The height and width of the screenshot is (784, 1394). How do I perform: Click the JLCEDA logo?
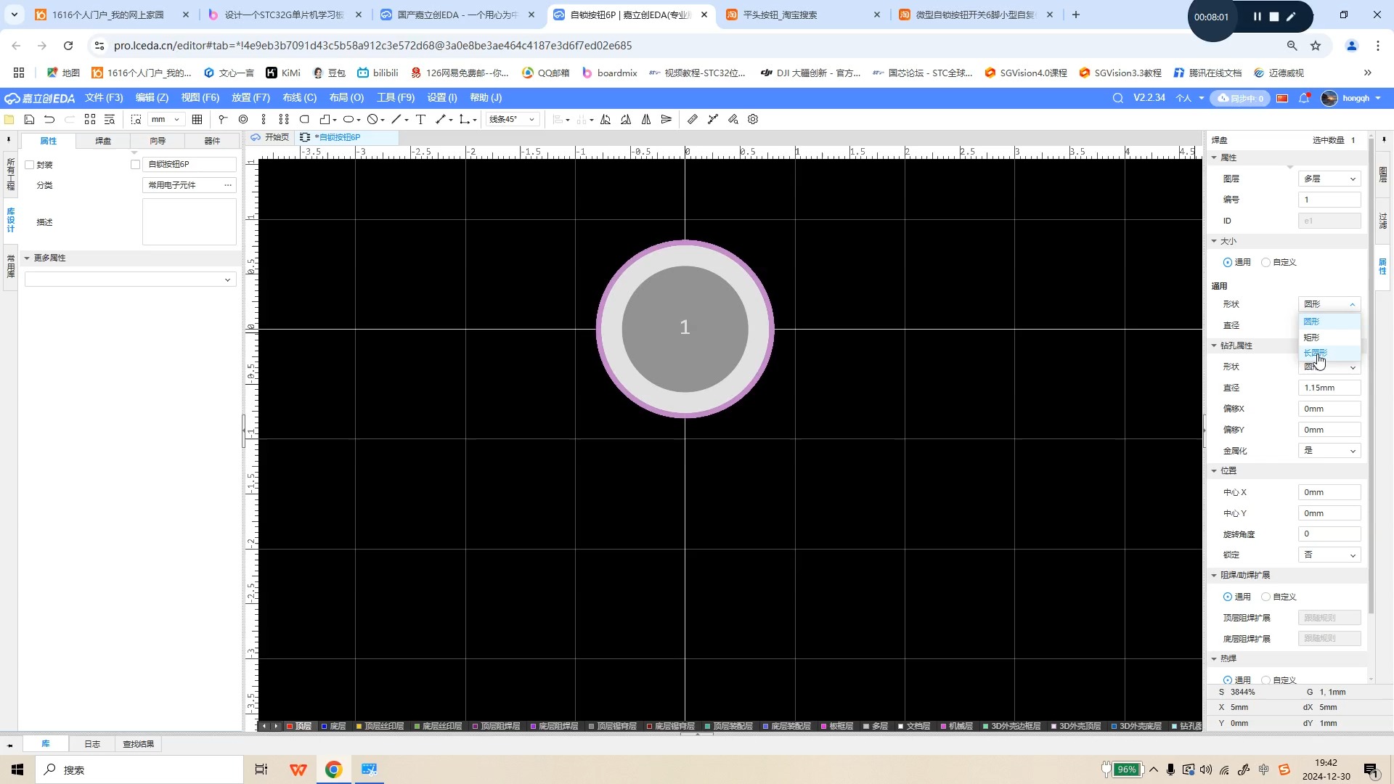(x=40, y=98)
